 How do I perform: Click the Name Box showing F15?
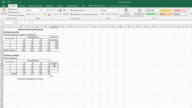[x=7, y=22]
